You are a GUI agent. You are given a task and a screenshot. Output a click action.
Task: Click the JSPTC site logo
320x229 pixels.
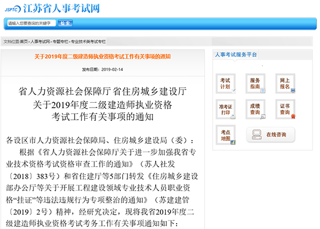point(12,9)
